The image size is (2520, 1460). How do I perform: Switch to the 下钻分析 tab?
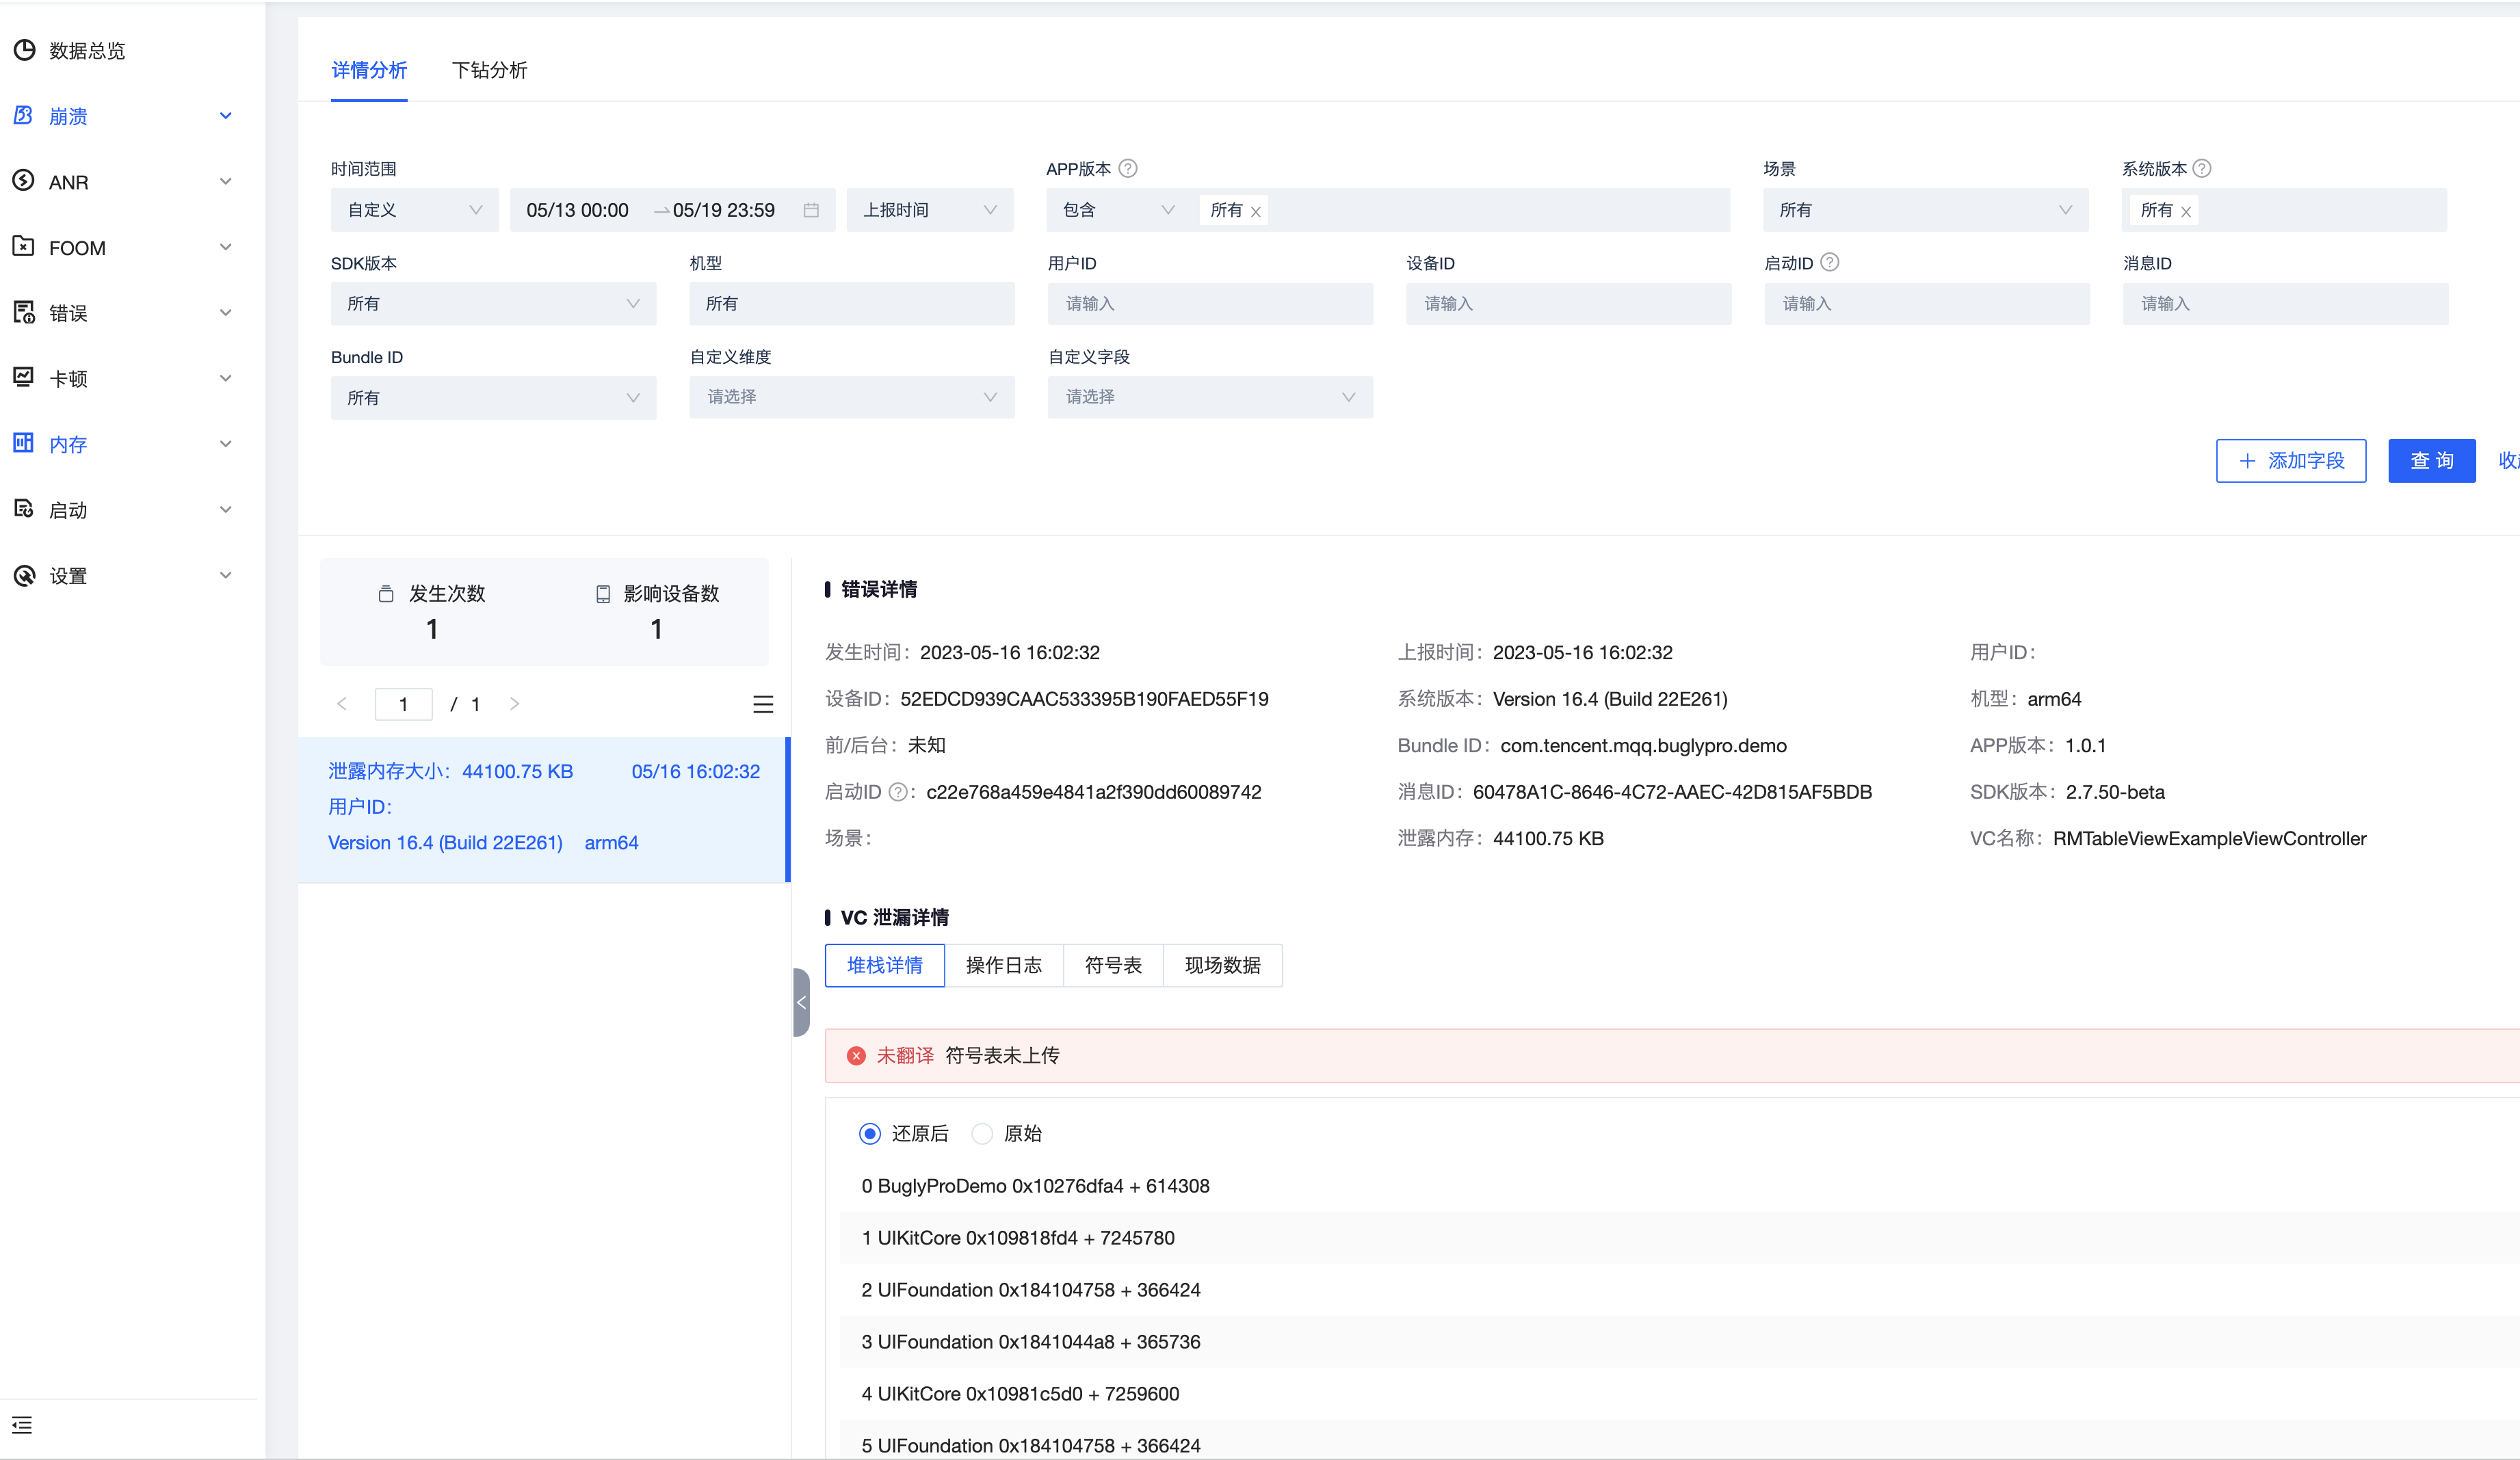click(x=489, y=70)
